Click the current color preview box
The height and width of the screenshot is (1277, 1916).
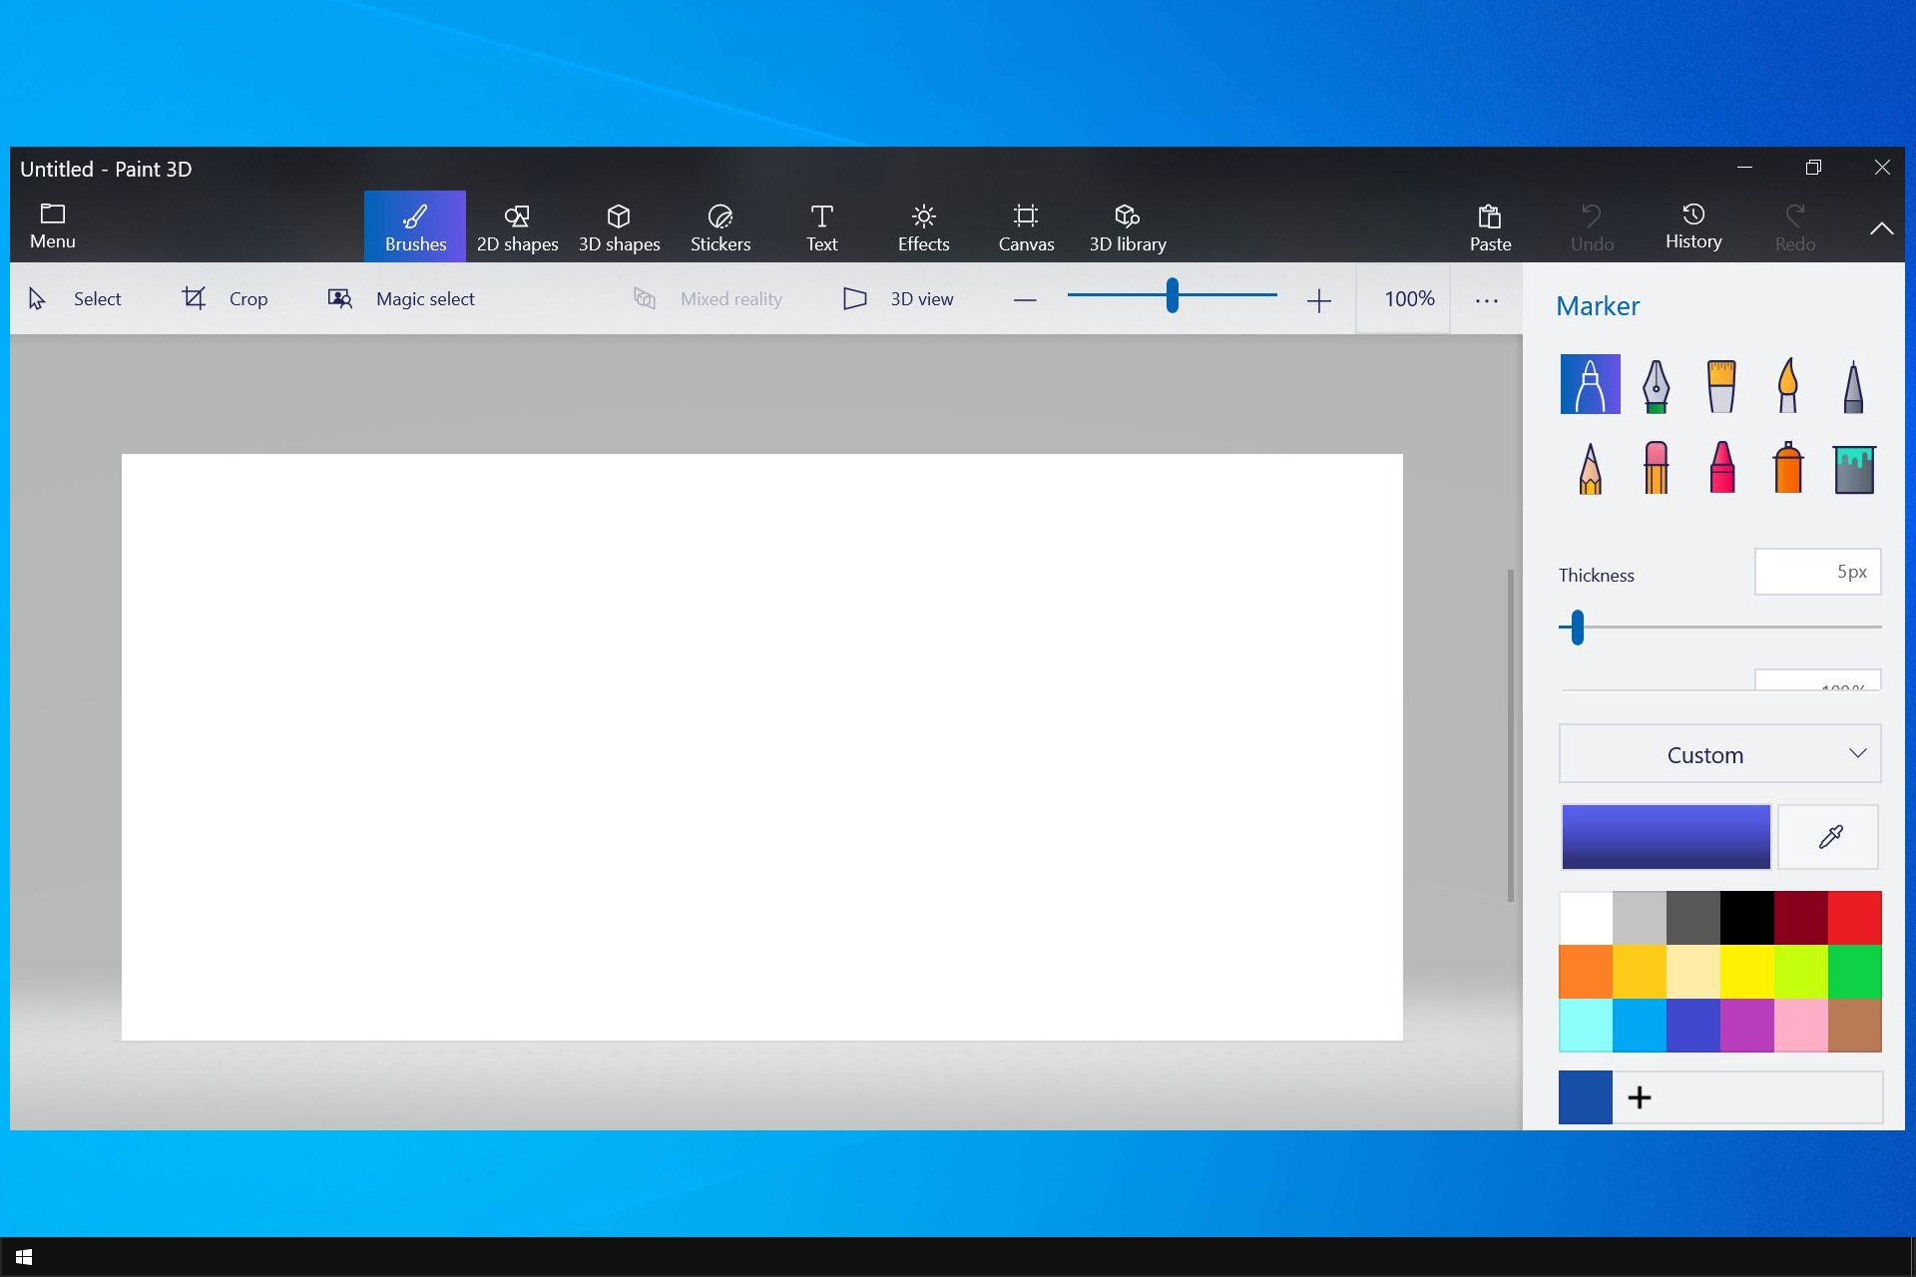point(1666,836)
